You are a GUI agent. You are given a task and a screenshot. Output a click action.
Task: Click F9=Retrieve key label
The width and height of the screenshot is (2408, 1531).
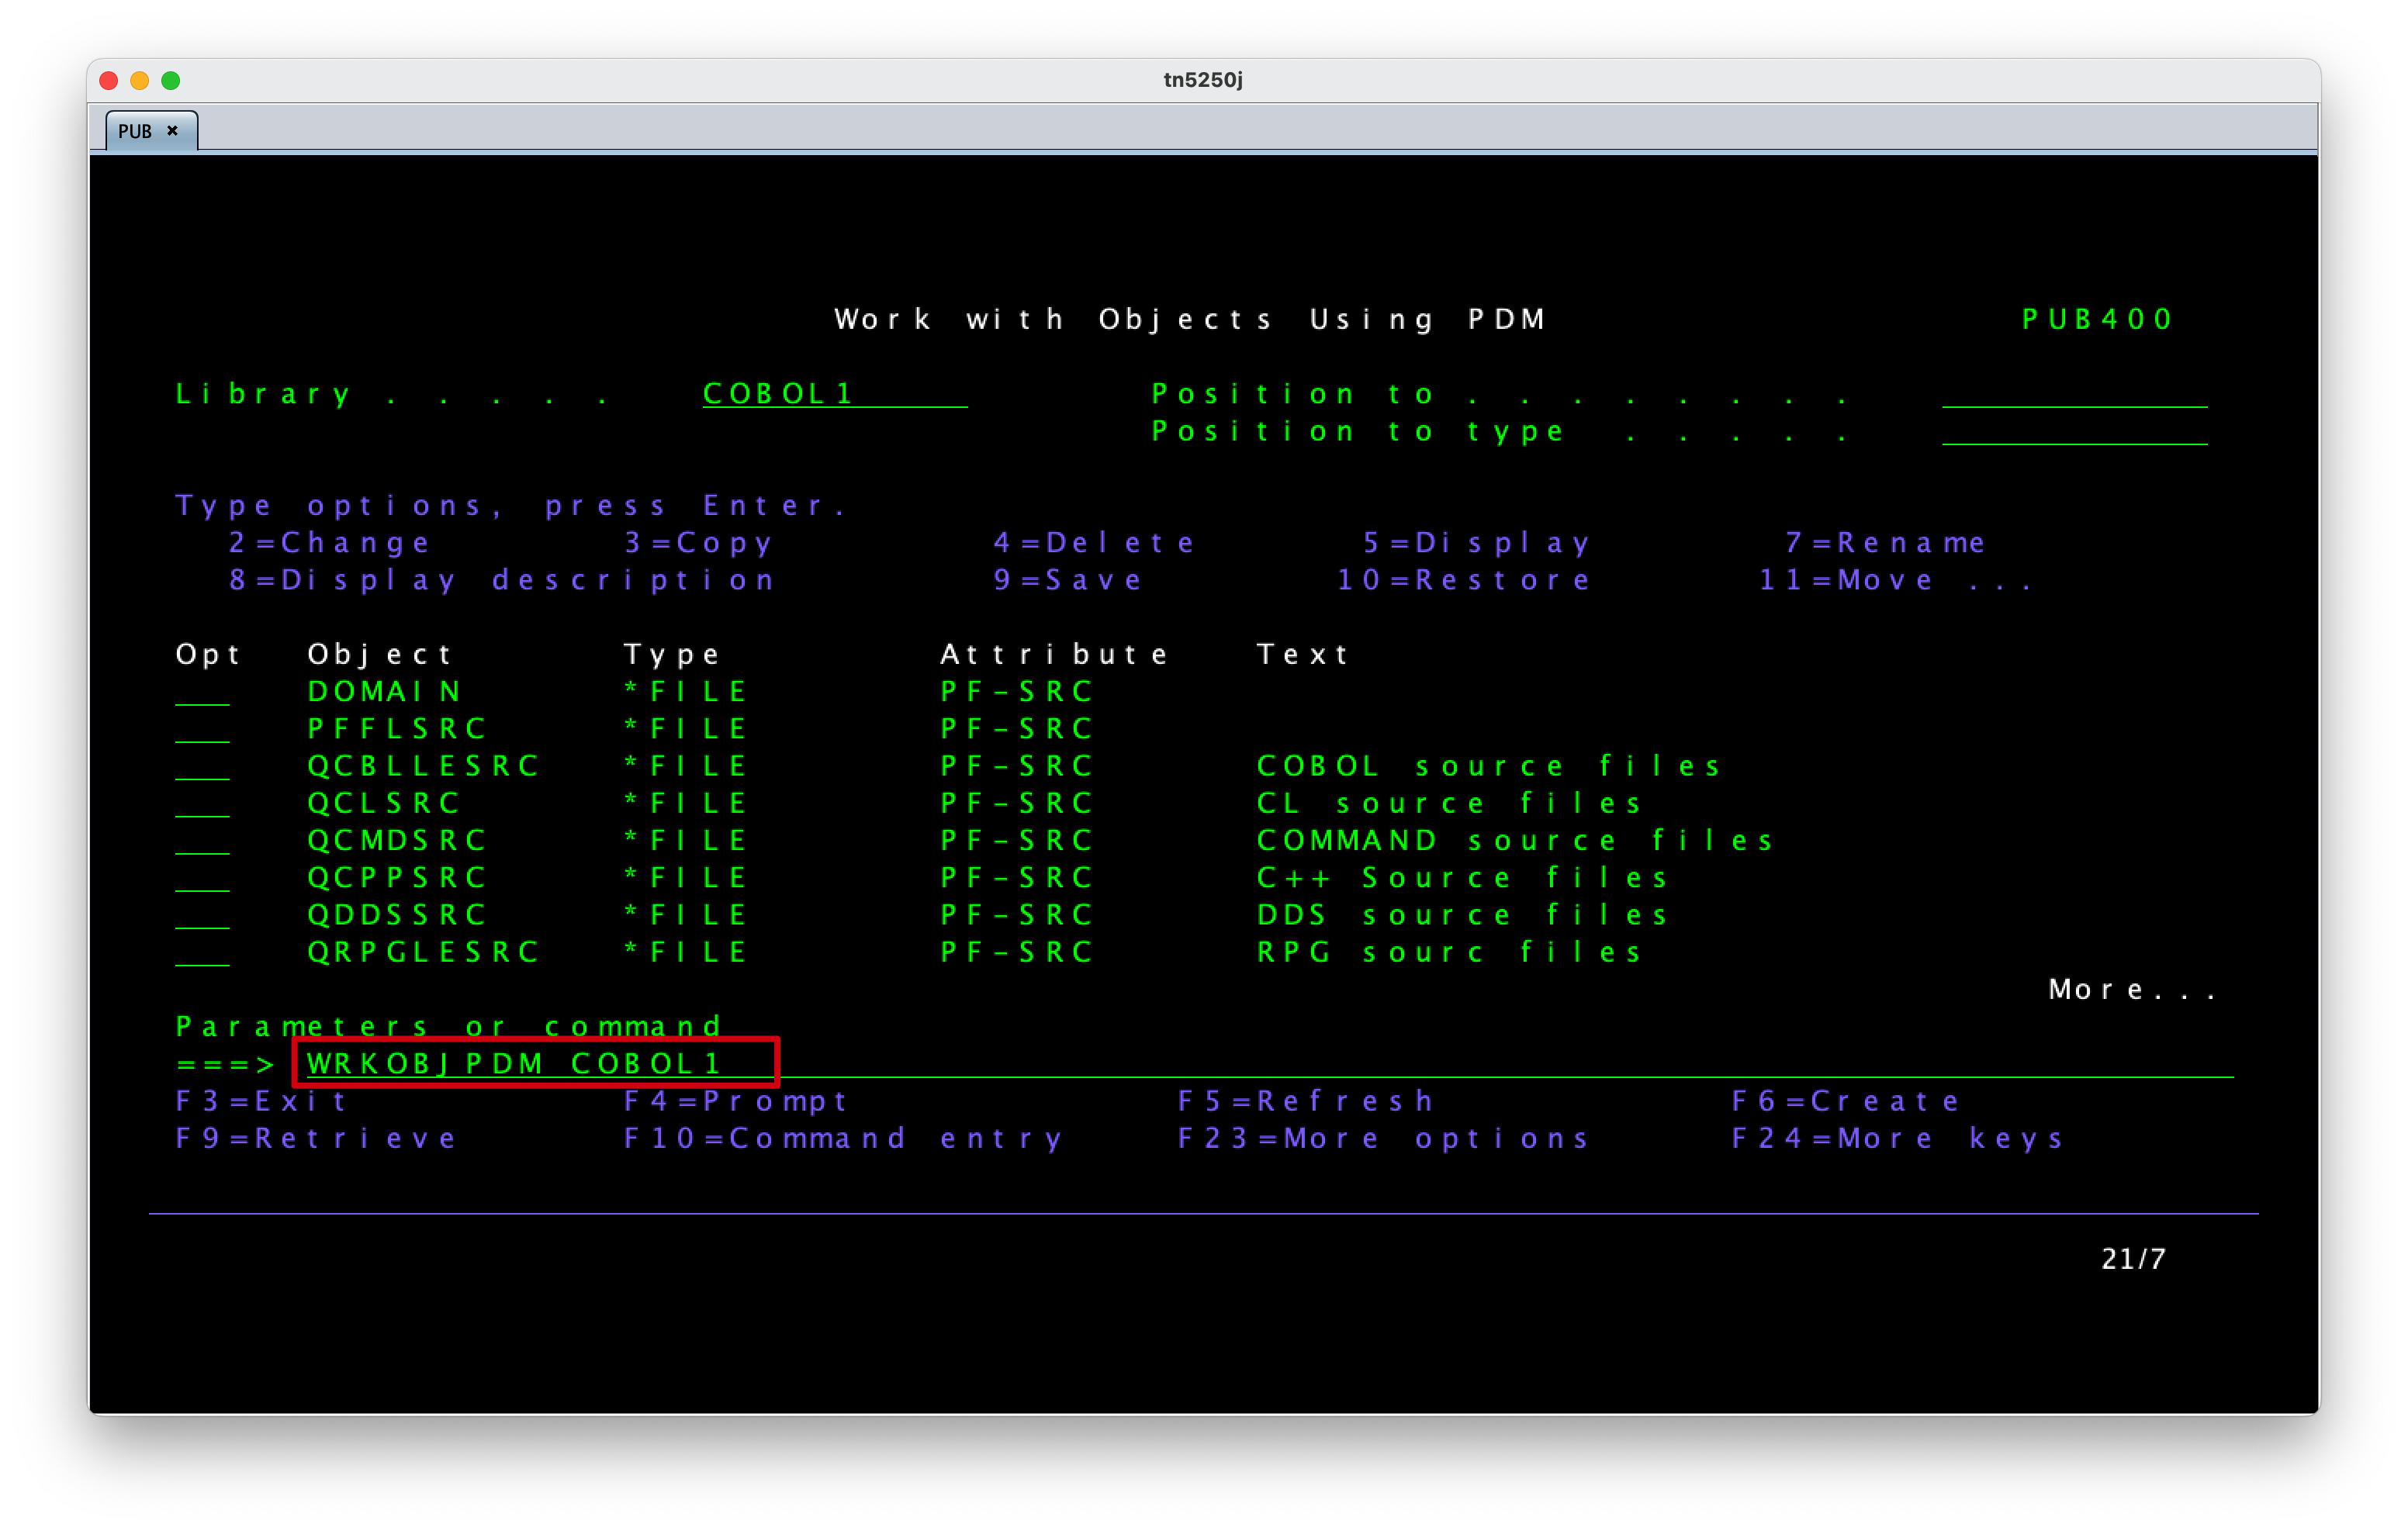[x=316, y=1138]
